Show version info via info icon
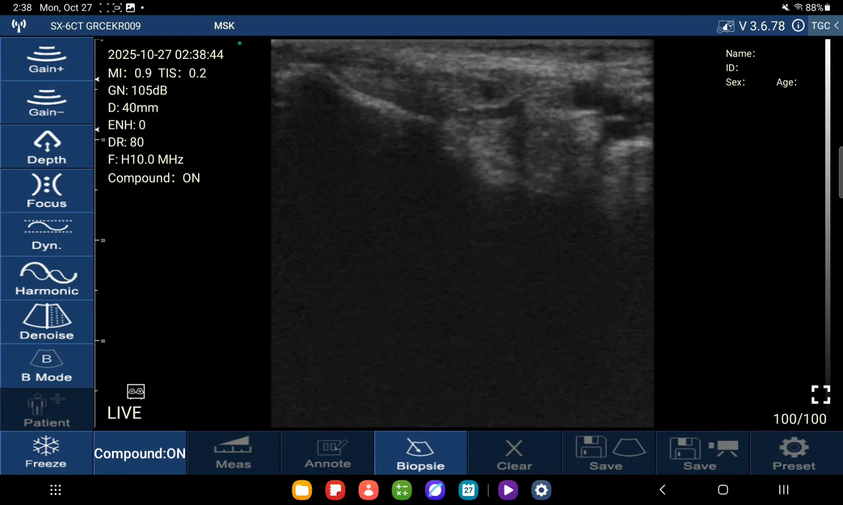 798,26
